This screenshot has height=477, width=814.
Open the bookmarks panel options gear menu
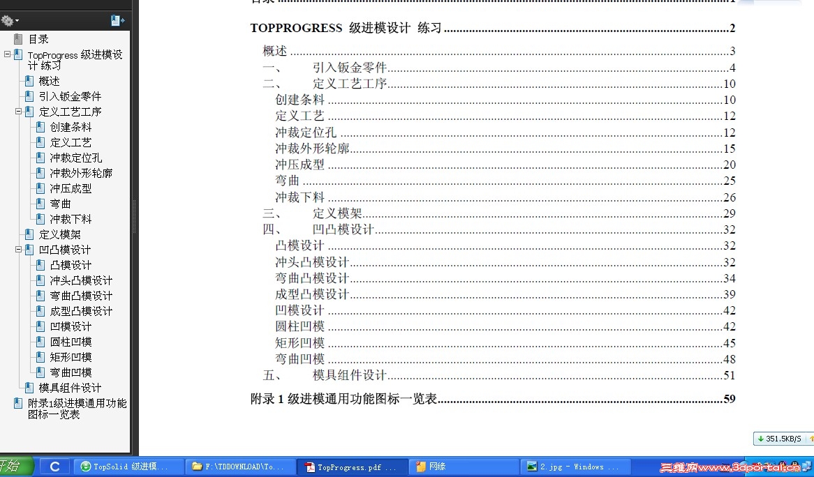coord(10,21)
